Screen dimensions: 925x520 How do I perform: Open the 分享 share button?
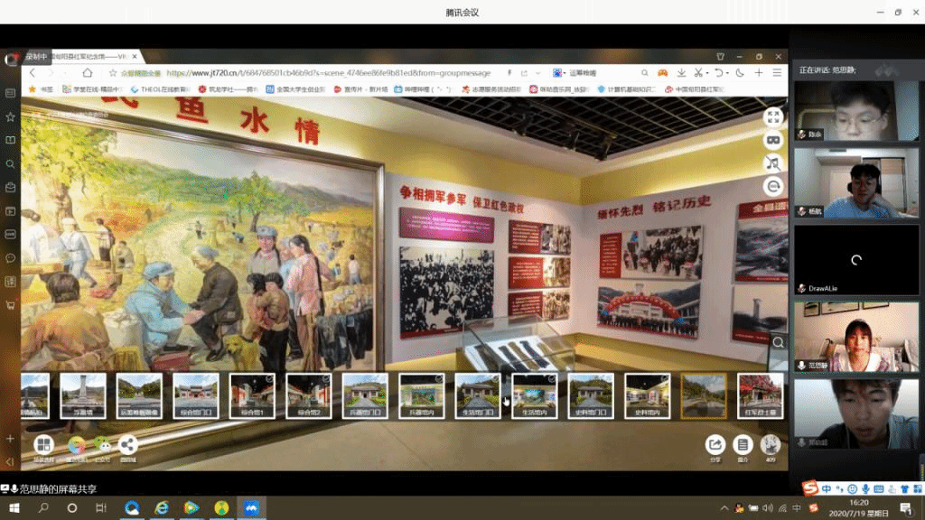pyautogui.click(x=715, y=444)
